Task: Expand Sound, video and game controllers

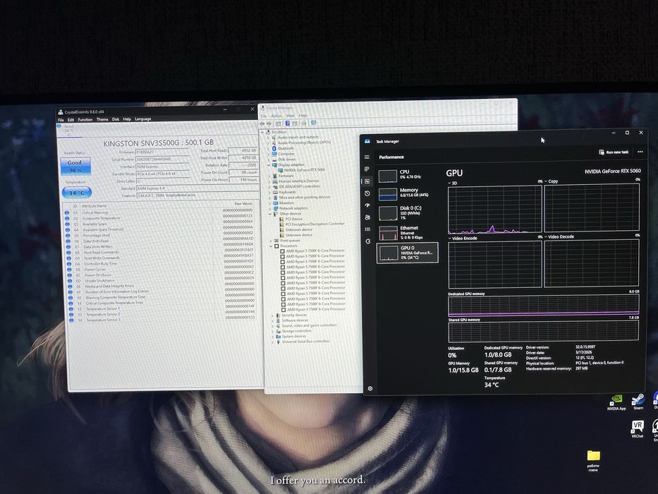Action: coord(273,325)
